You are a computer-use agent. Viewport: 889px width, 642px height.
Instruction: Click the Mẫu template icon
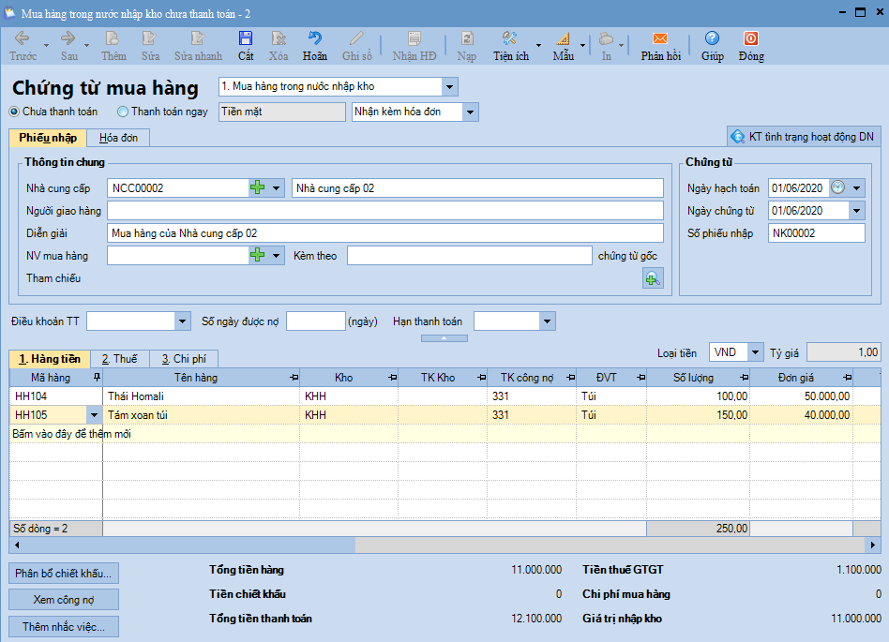pos(563,38)
